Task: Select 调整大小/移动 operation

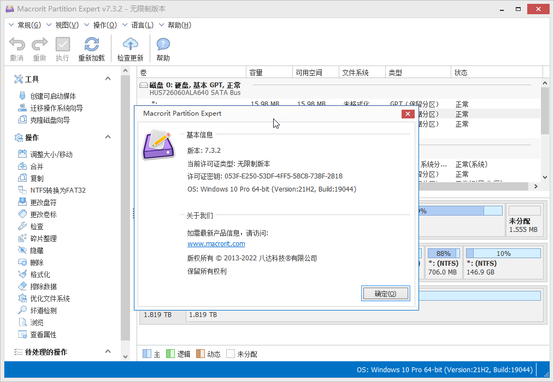Action: (51, 154)
